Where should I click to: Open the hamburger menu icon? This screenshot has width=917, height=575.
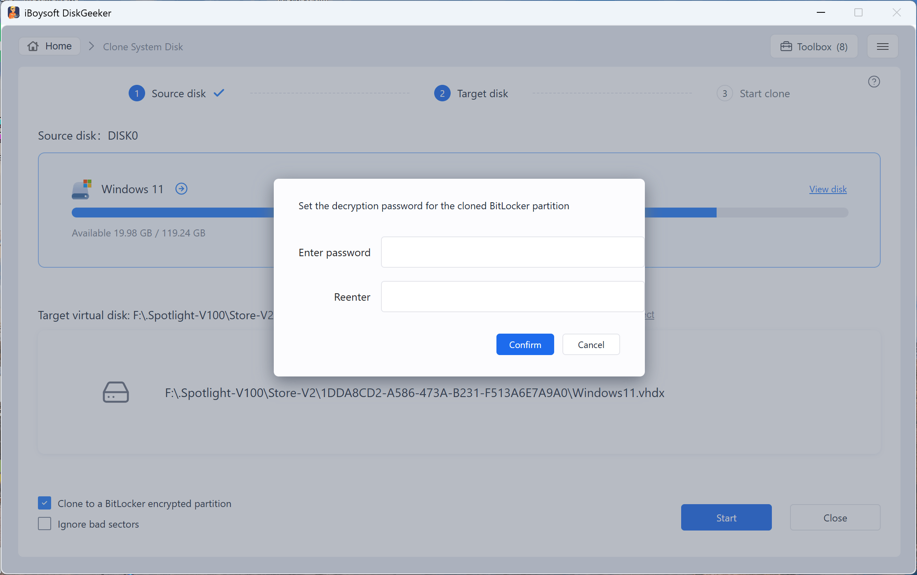point(882,47)
